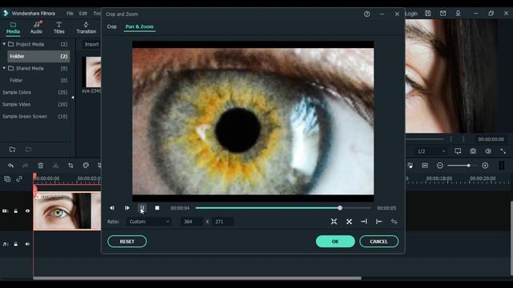Stop the Crop and Zoom preview
Image resolution: width=513 pixels, height=288 pixels.
point(157,208)
